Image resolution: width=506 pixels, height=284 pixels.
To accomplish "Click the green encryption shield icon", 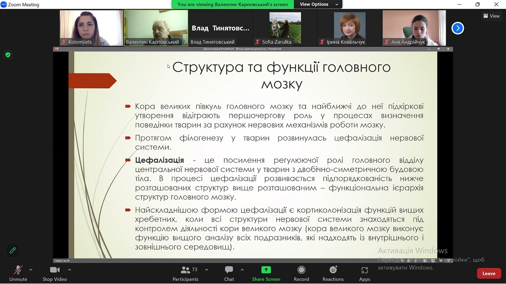I will (8, 55).
